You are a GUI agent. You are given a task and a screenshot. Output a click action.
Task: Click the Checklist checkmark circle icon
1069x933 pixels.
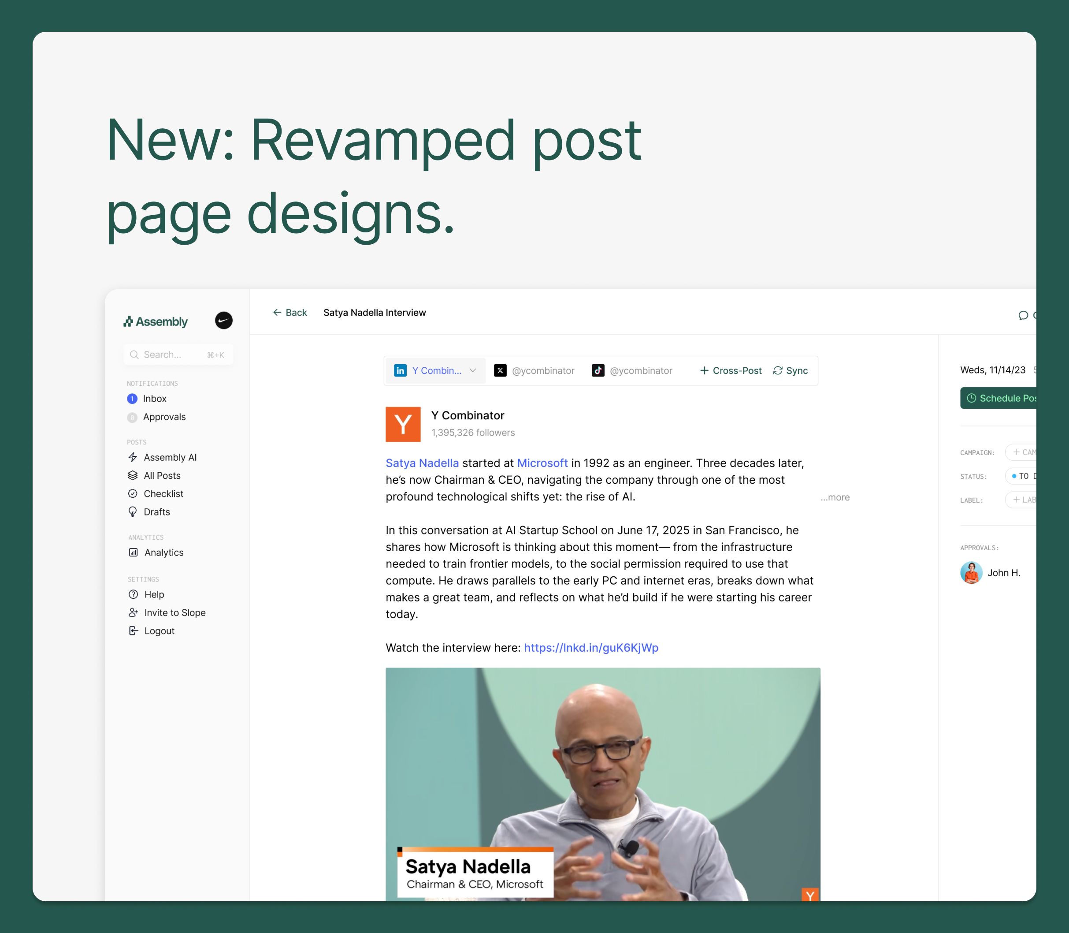133,493
